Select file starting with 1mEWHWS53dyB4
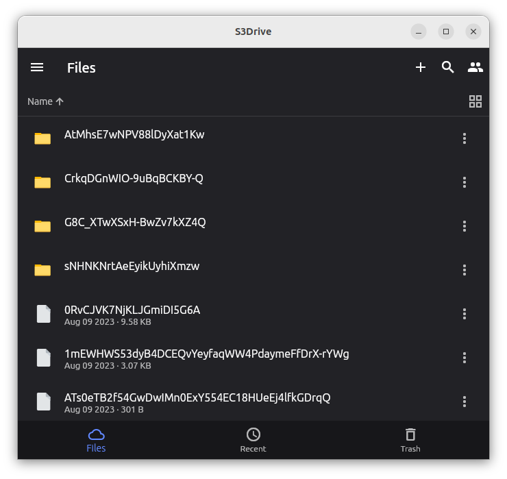 tap(206, 354)
